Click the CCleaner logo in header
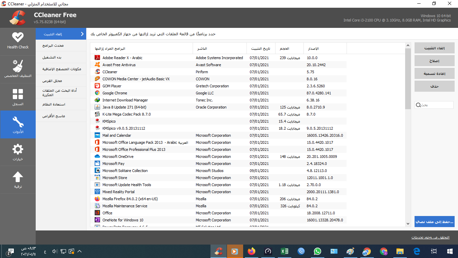The height and width of the screenshot is (258, 458). pos(18,18)
